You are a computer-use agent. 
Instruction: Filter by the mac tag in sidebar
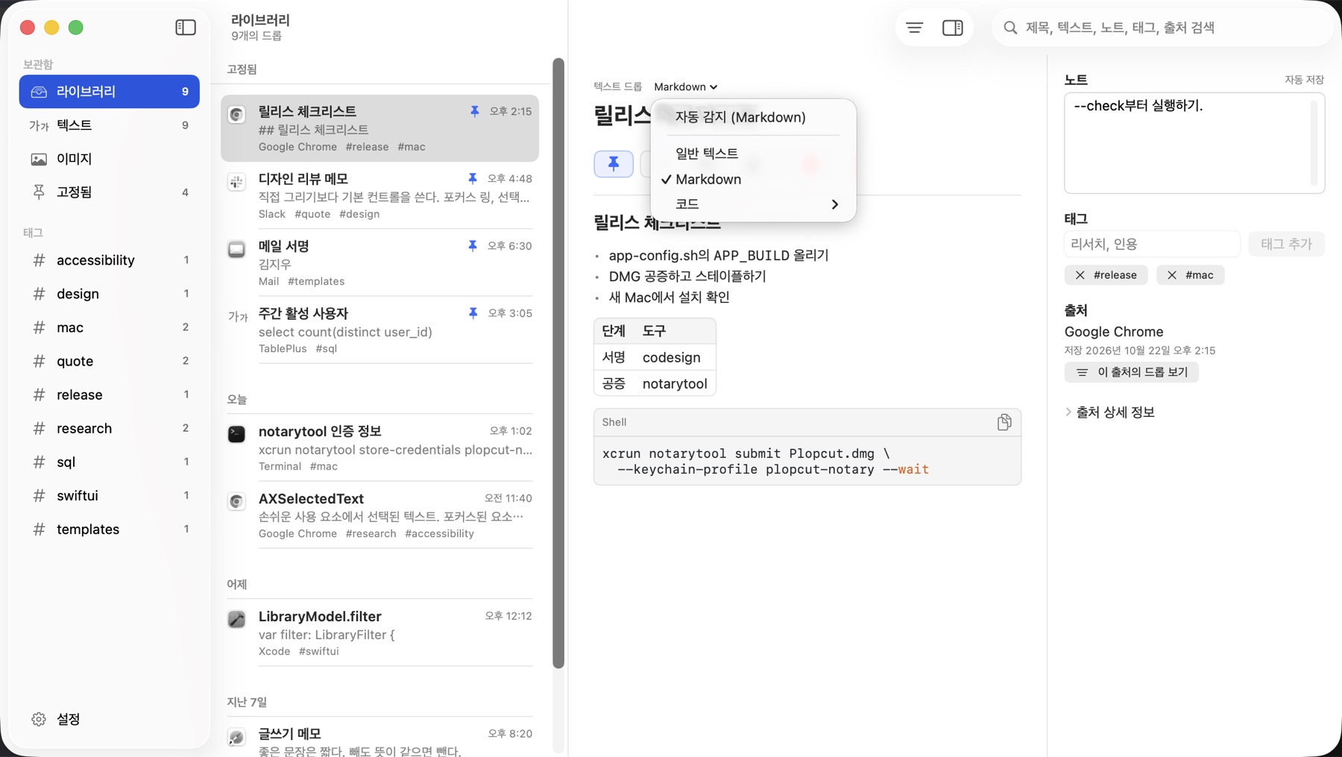[110, 327]
